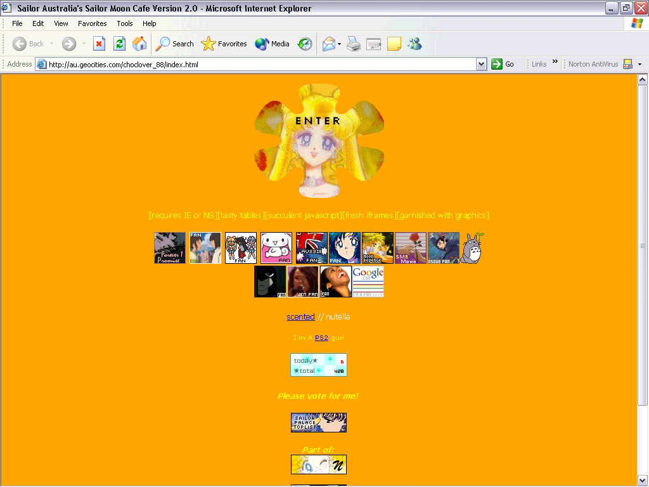This screenshot has height=487, width=649.
Task: Click the pink bunny fan badge
Action: click(x=276, y=248)
